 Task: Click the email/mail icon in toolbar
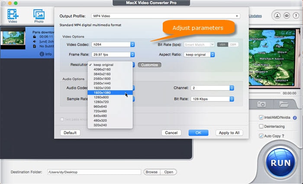click(287, 16)
